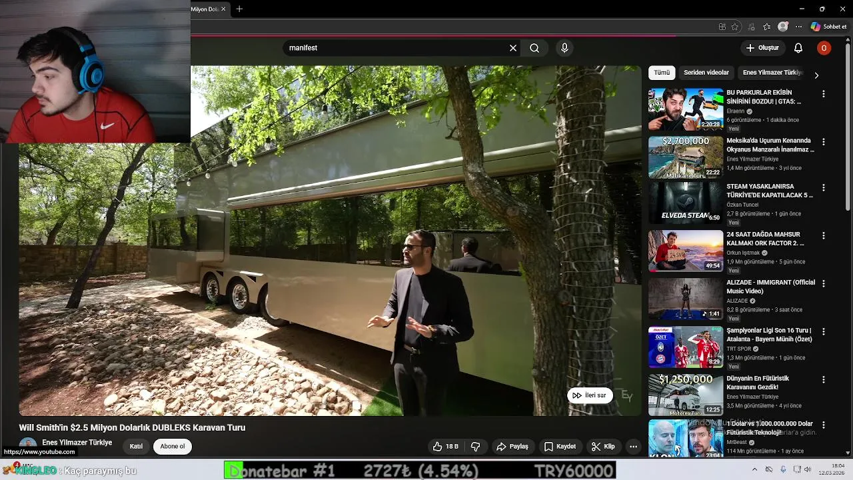
Task: Click the TRT SPOR channel name
Action: pos(738,349)
